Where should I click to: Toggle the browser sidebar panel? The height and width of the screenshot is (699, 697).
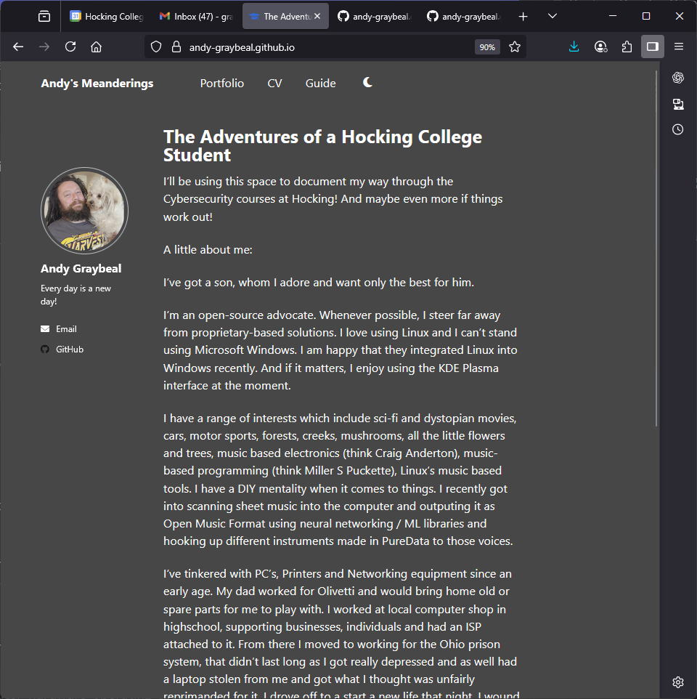pyautogui.click(x=652, y=47)
